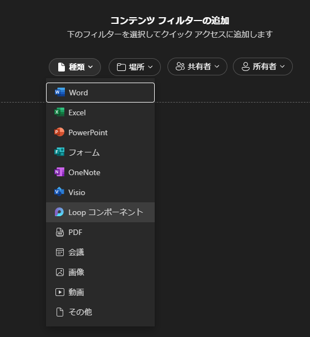Click the OneNote app icon
Screen dimensions: 310x337
59,172
